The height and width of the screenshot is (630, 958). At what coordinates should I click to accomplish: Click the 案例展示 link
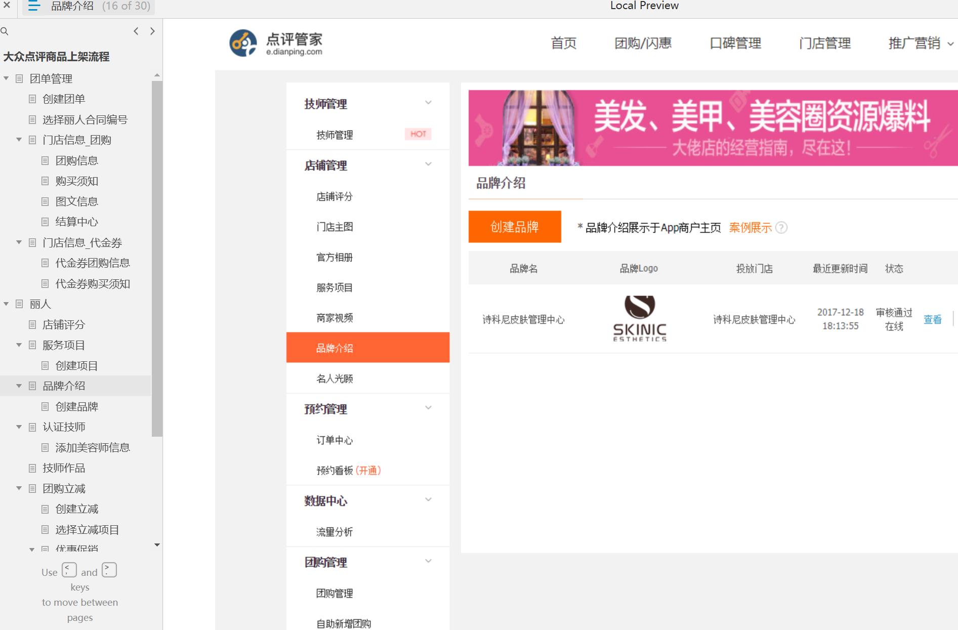tap(750, 228)
